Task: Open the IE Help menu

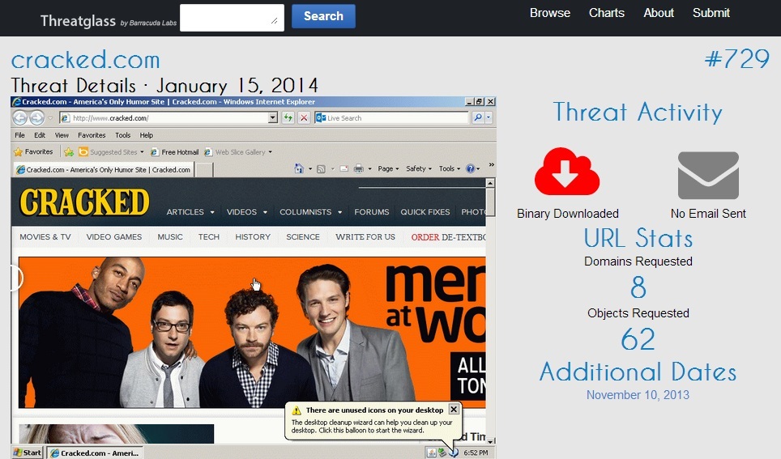Action: [x=147, y=135]
